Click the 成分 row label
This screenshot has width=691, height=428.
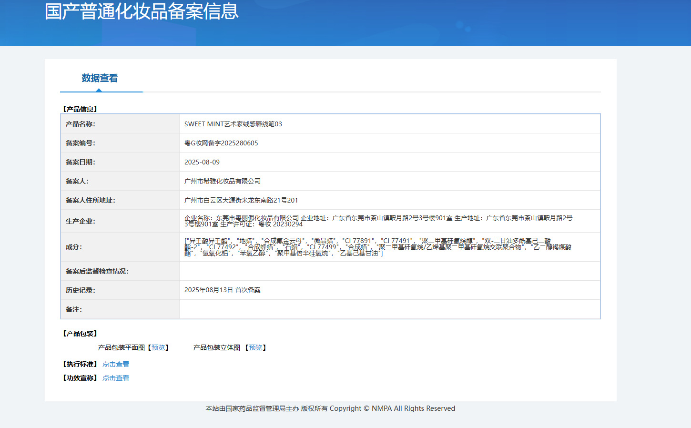tap(74, 247)
